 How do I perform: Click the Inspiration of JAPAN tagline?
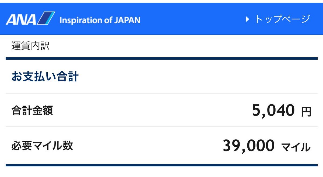(100, 20)
